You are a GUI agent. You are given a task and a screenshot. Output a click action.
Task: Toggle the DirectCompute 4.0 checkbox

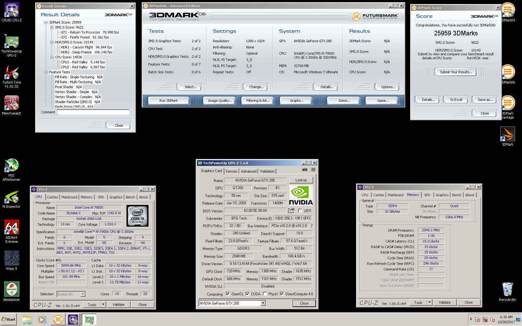282,294
